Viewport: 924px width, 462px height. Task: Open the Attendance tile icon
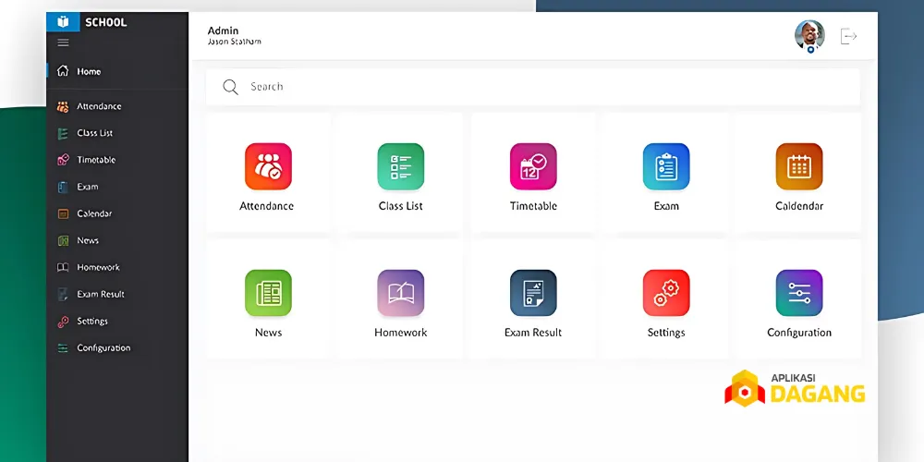[268, 166]
